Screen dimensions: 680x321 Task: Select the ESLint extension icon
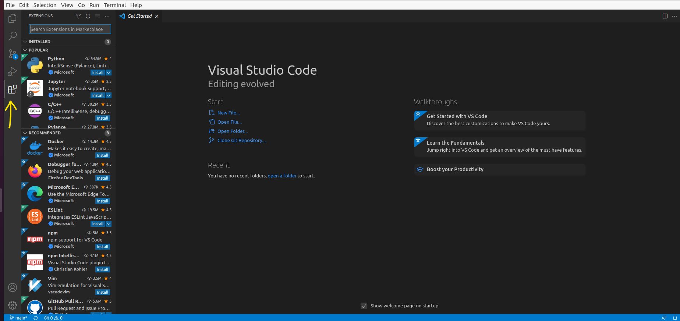point(35,216)
